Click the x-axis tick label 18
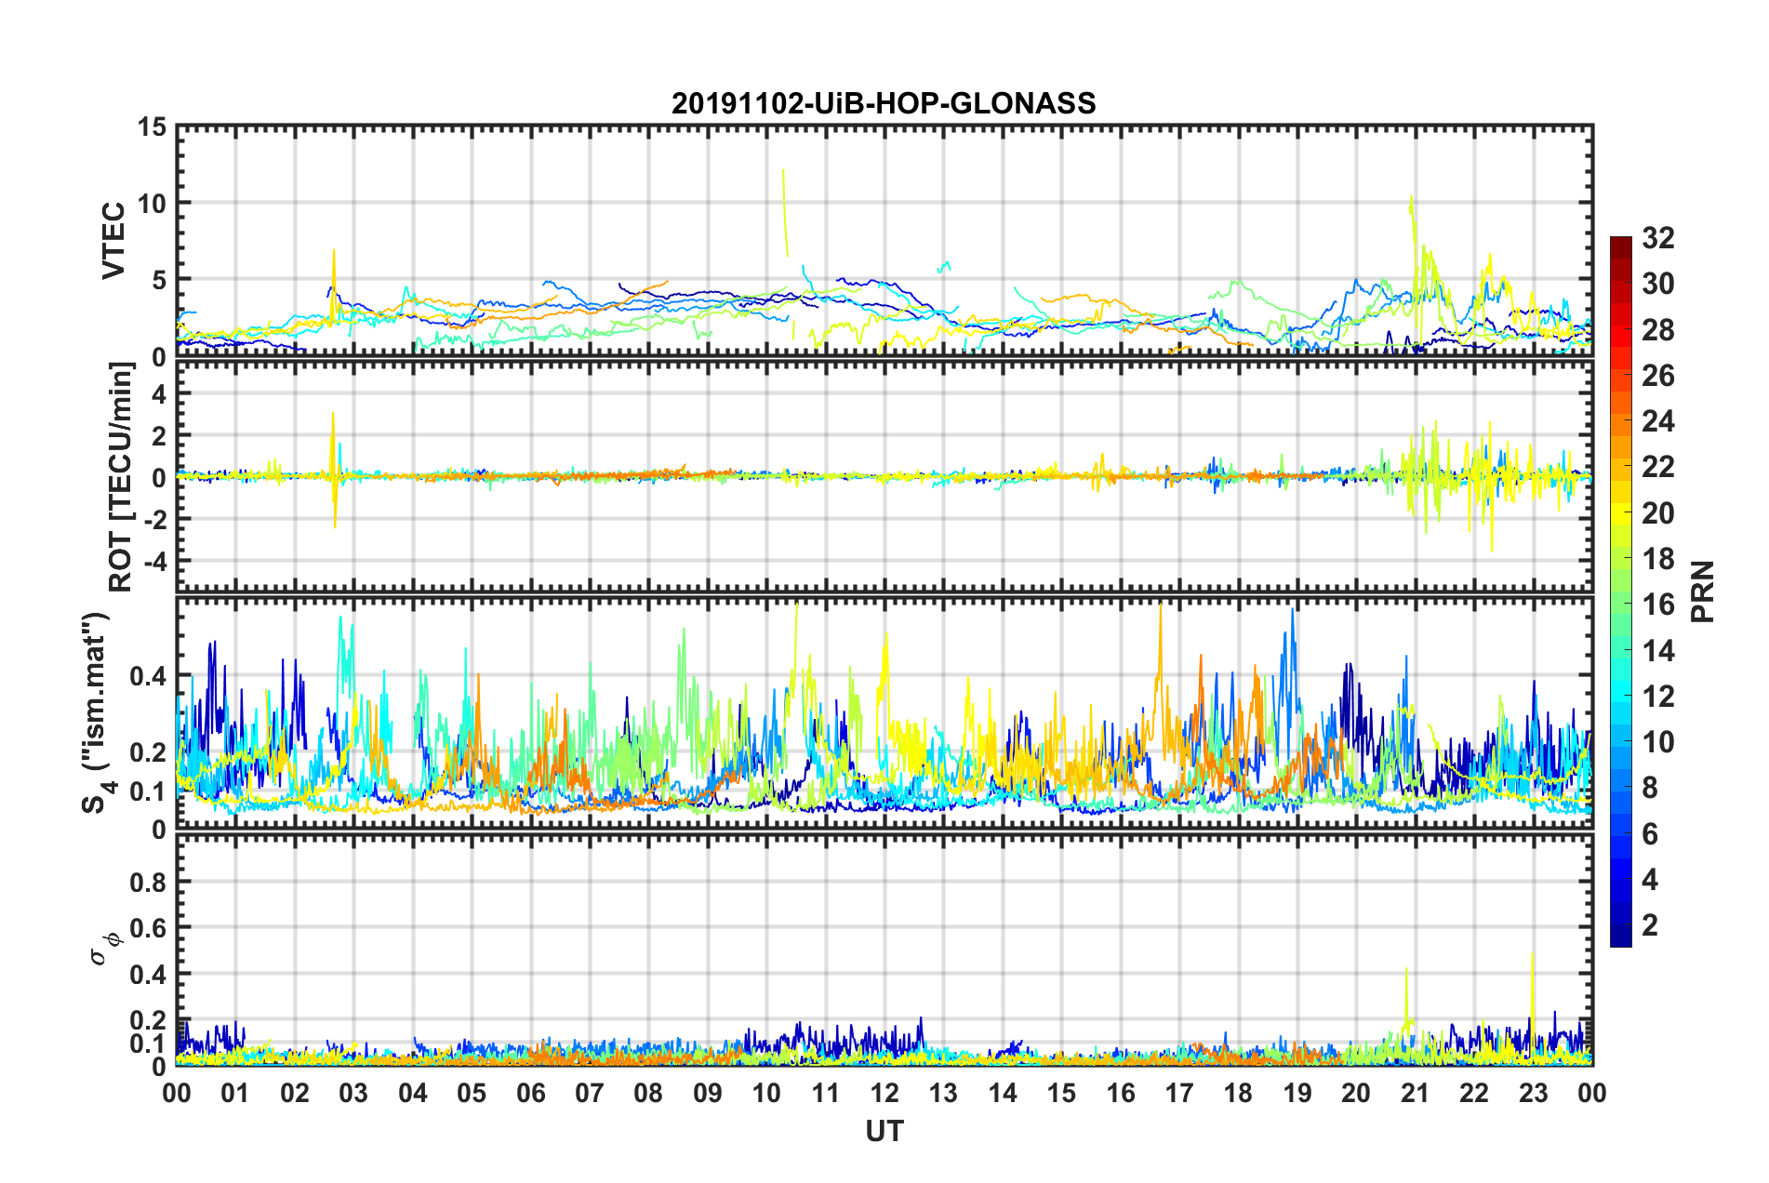This screenshot has height=1183, width=1769. coord(1238,1093)
